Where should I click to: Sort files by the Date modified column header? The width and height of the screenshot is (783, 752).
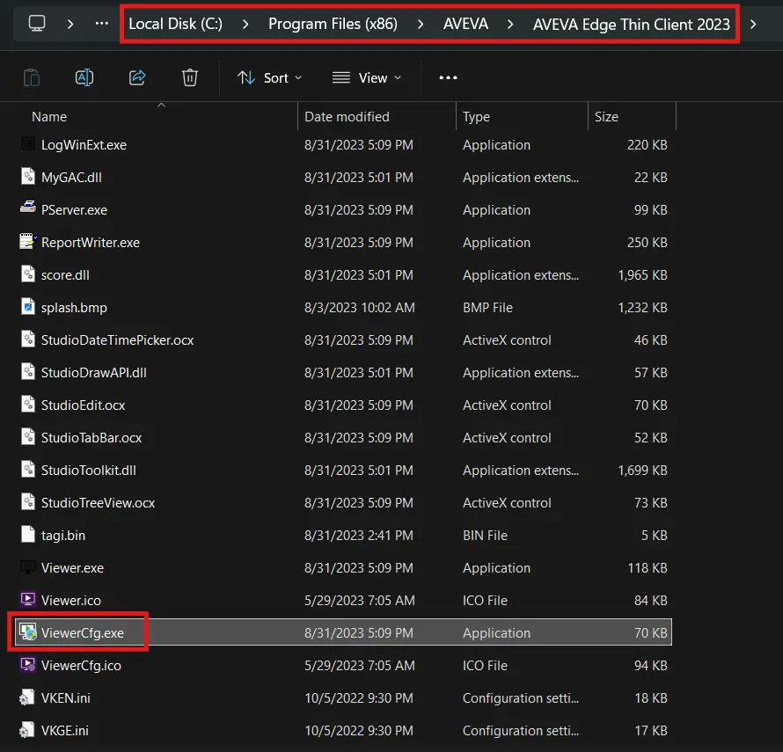(346, 116)
